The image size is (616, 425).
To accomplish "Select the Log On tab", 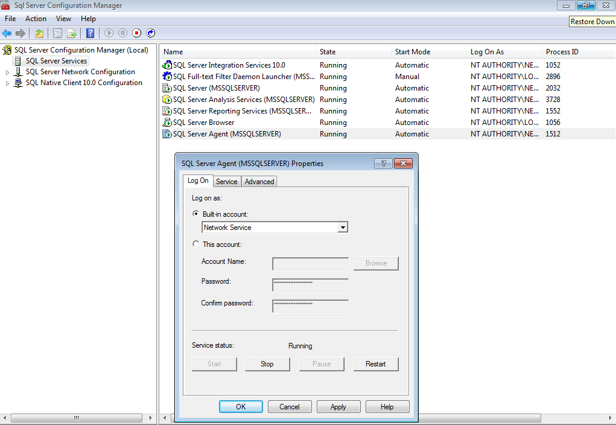I will coord(198,181).
